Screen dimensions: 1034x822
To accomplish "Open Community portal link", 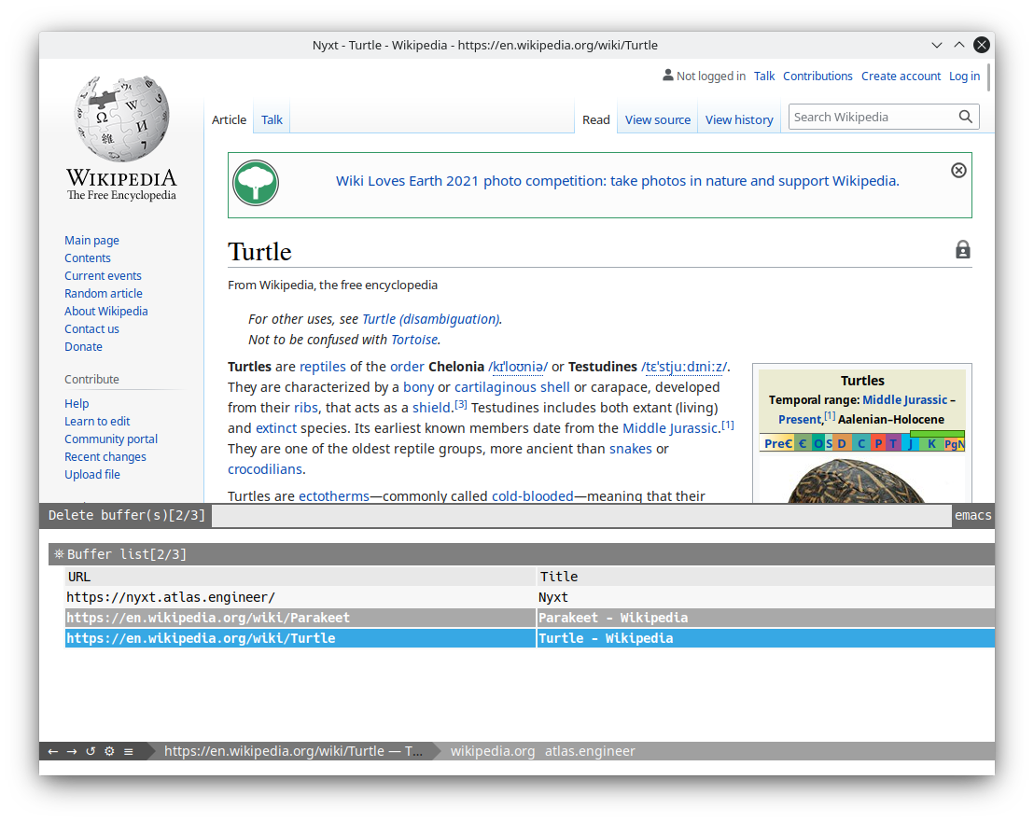I will tap(111, 439).
